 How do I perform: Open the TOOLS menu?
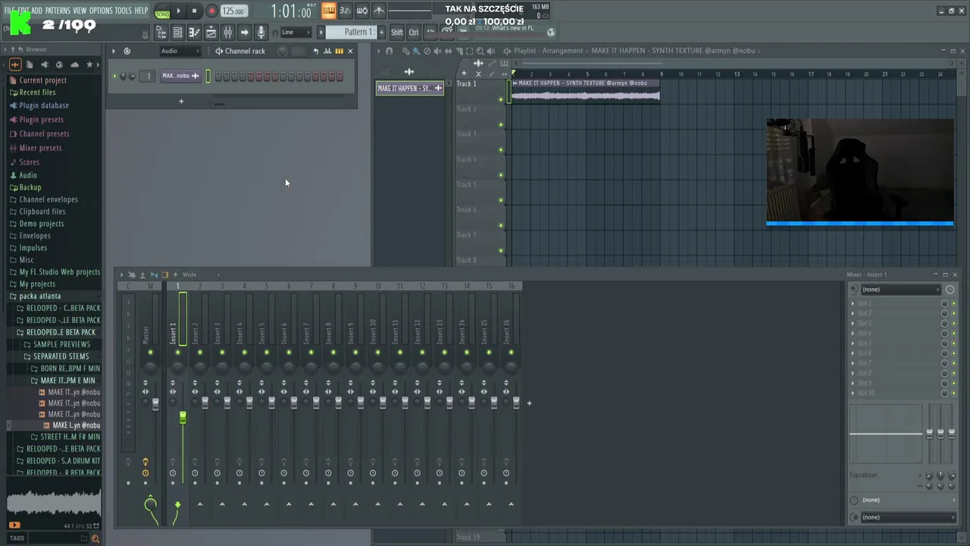[123, 11]
